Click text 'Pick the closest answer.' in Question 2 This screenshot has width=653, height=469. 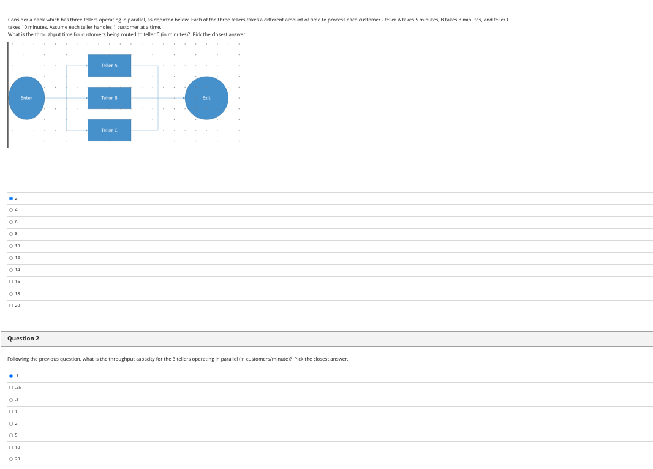click(321, 359)
